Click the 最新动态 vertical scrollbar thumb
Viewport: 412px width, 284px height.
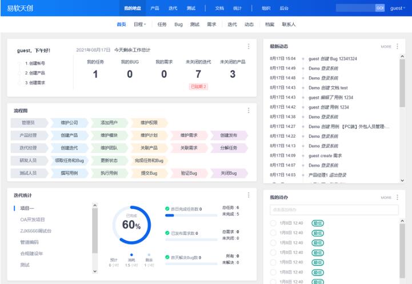coord(402,83)
